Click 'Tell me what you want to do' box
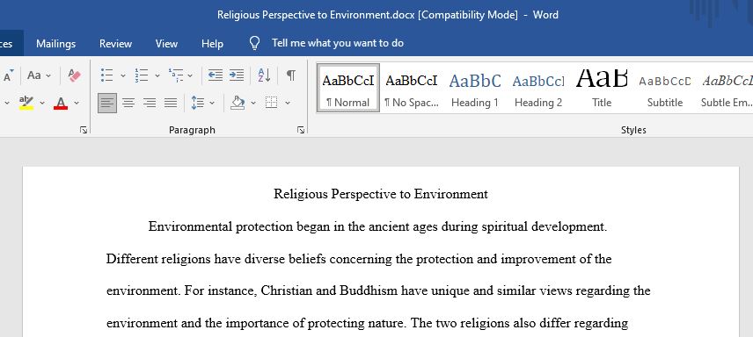753x337 pixels. [338, 43]
